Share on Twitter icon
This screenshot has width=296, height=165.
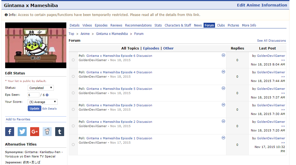click(22, 131)
